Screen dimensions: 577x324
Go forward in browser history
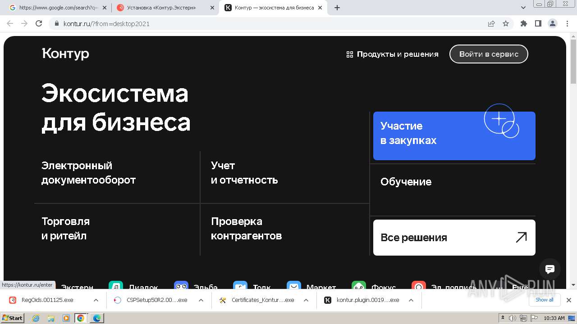24,24
